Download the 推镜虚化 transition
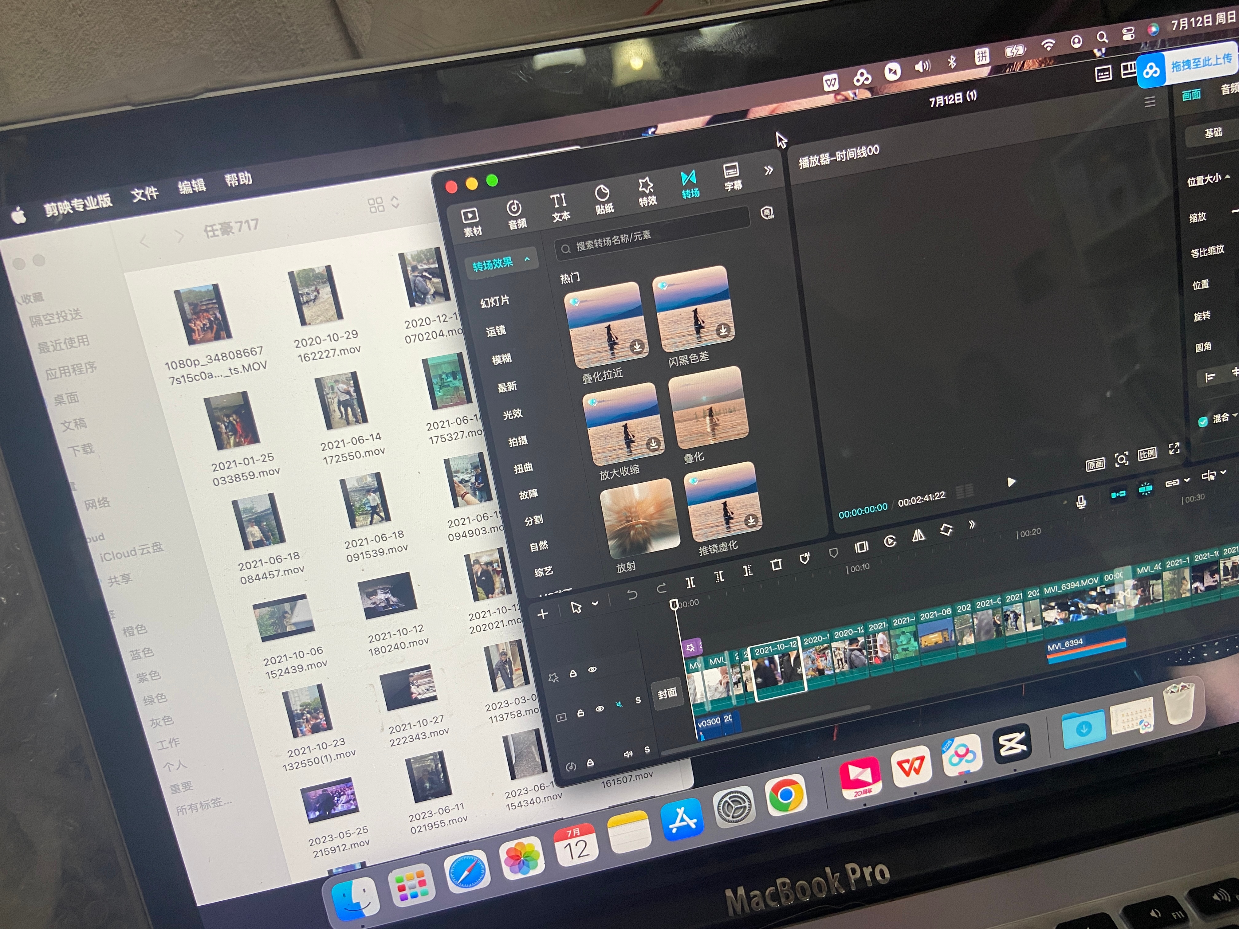Viewport: 1239px width, 929px height. [751, 521]
